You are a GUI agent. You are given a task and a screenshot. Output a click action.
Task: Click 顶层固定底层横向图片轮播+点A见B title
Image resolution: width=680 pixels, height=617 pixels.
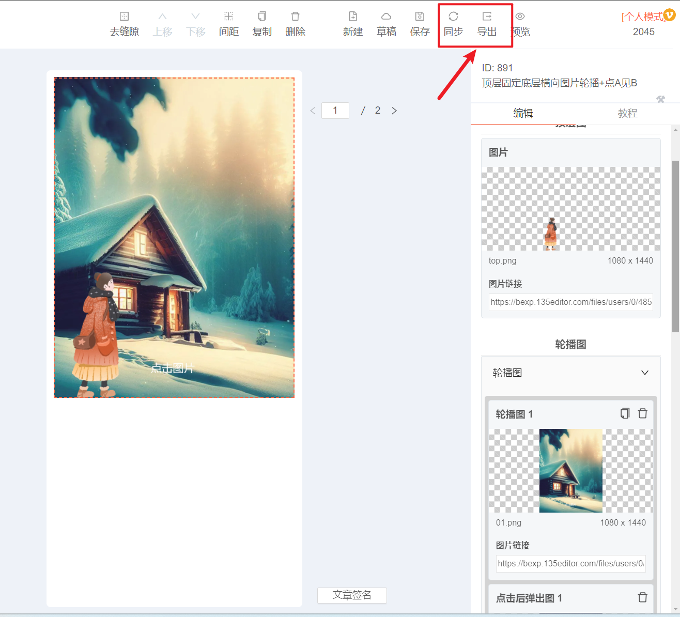click(x=560, y=83)
